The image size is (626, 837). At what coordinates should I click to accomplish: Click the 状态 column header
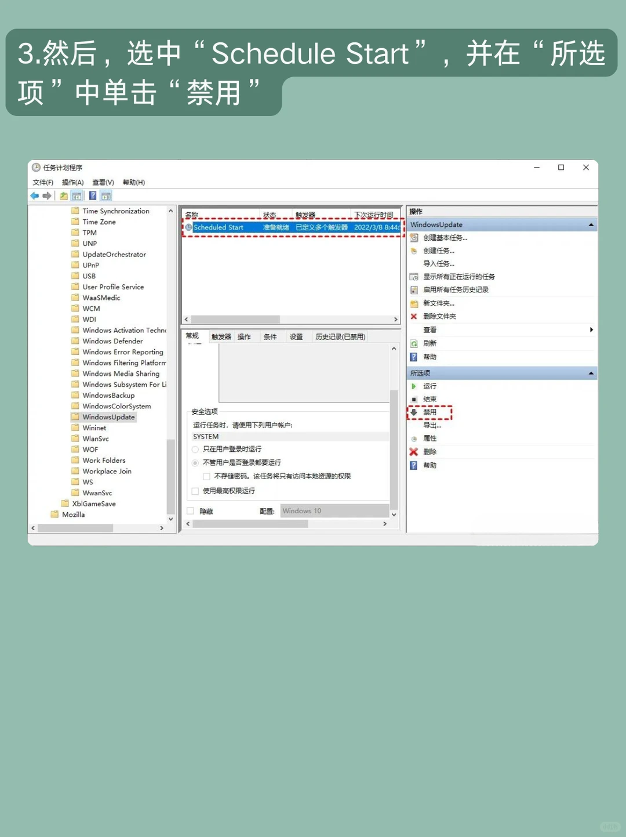point(275,215)
